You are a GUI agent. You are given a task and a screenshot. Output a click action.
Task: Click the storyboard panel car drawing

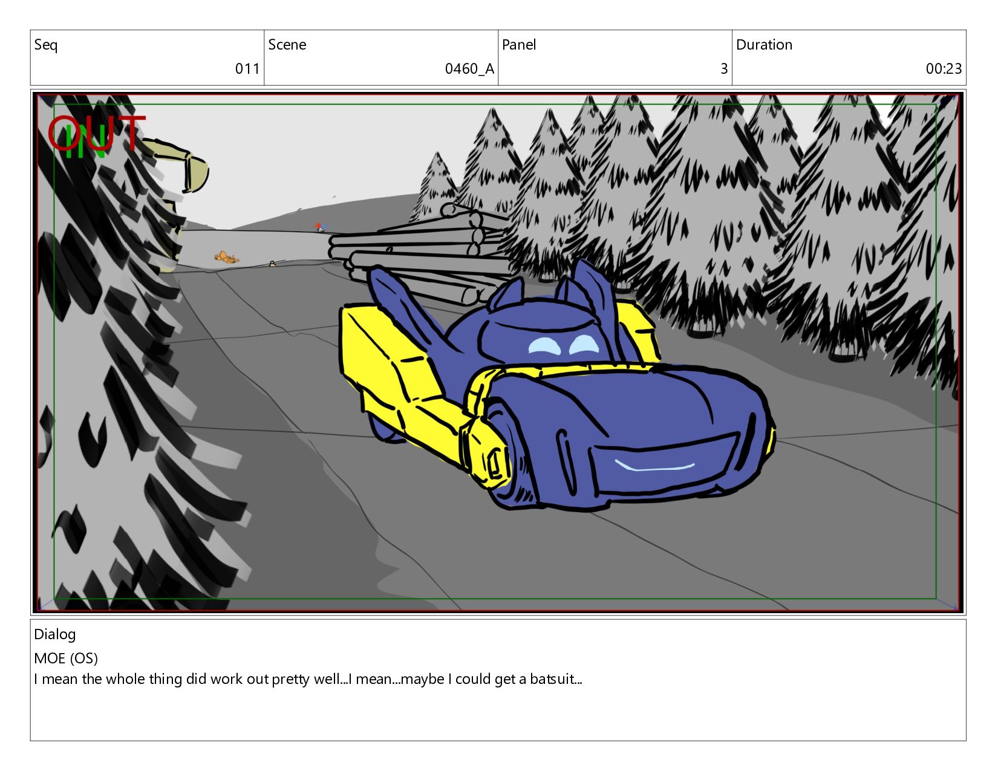[556, 387]
